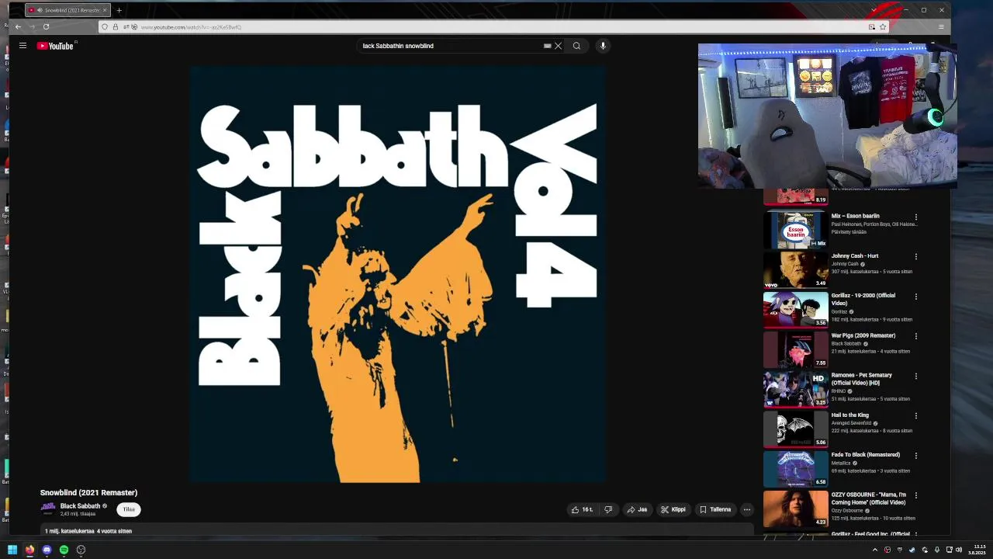Clear the search box with the X icon
Screen dimensions: 993x559
tap(558, 46)
